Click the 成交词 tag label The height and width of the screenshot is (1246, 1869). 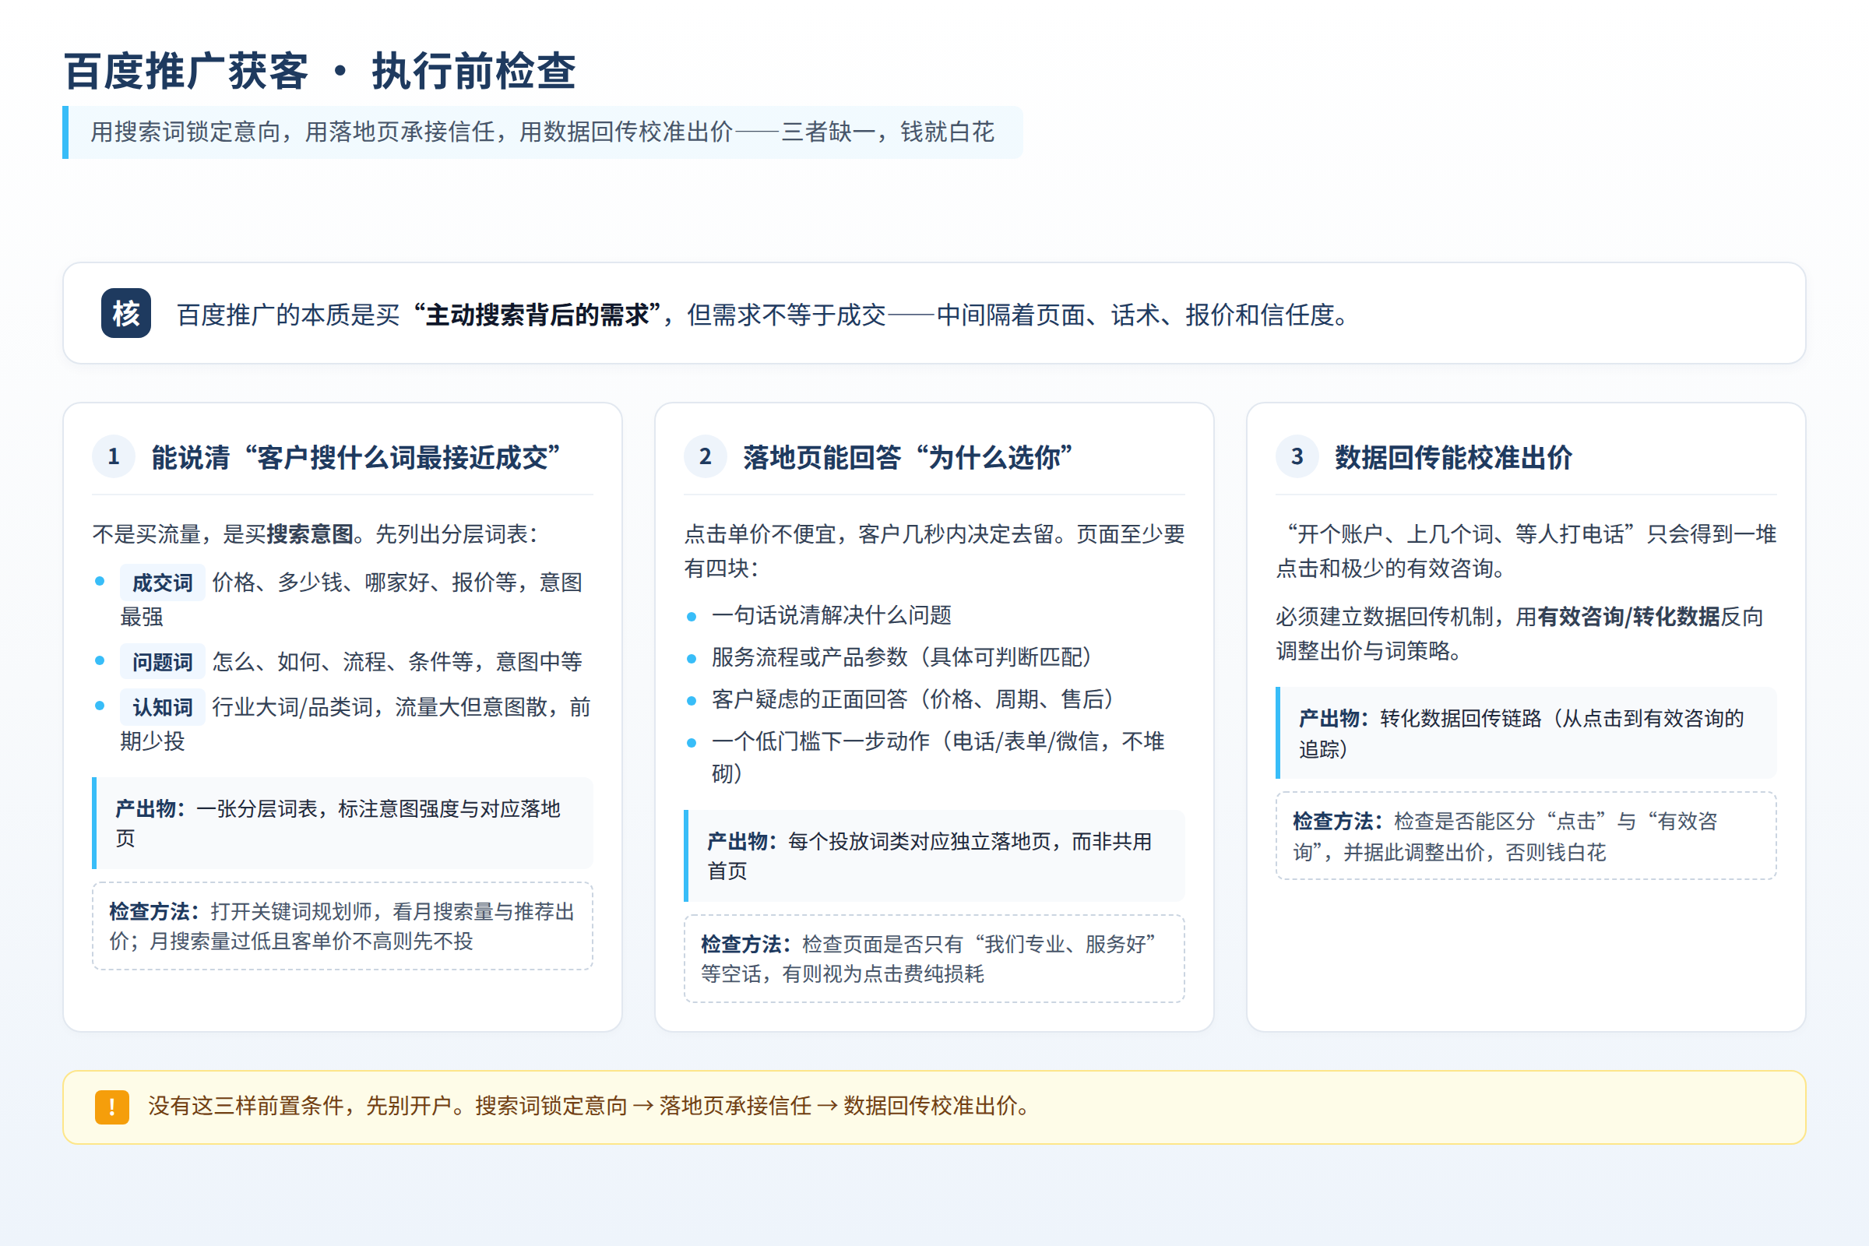162,583
